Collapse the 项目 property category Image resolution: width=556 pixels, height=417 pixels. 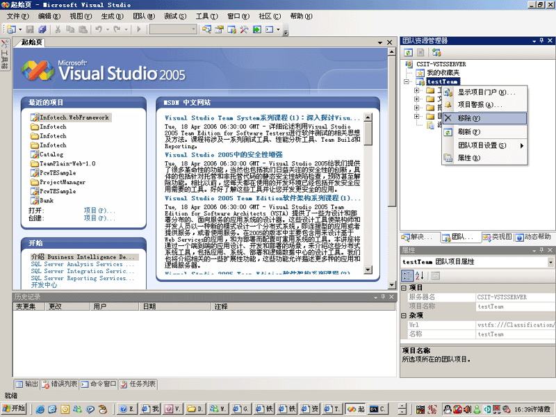point(404,288)
